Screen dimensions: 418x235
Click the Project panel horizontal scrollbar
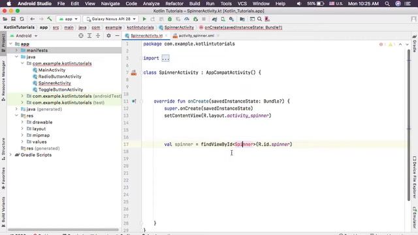(x=63, y=229)
